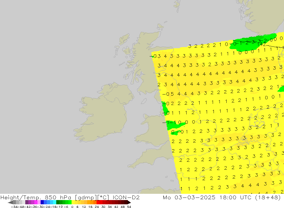
Task: Select the pure yellow legend swatch above 0
Action: (x=73, y=202)
